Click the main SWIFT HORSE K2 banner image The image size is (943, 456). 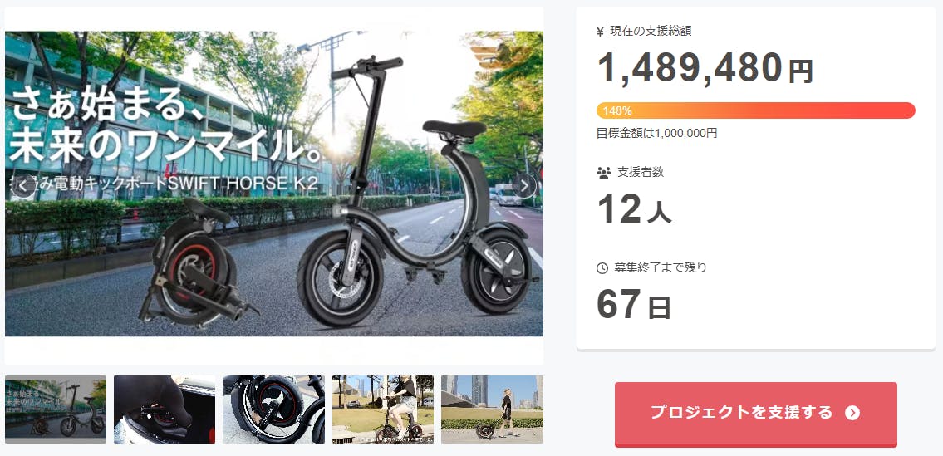pyautogui.click(x=274, y=184)
